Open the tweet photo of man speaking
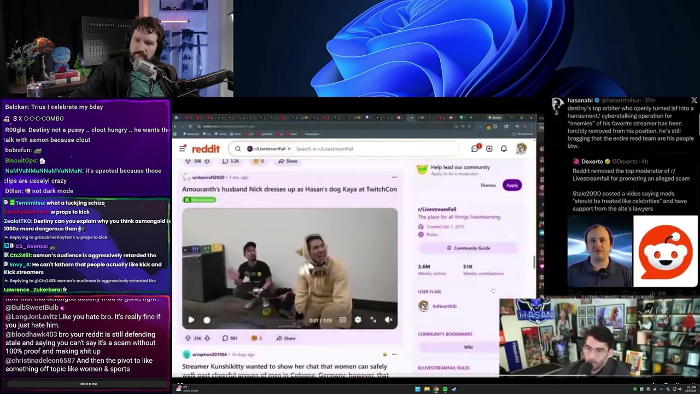The height and width of the screenshot is (394, 700). click(x=599, y=251)
